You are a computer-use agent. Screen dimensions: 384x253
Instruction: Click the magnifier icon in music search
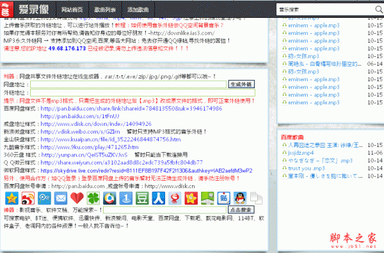point(379,10)
